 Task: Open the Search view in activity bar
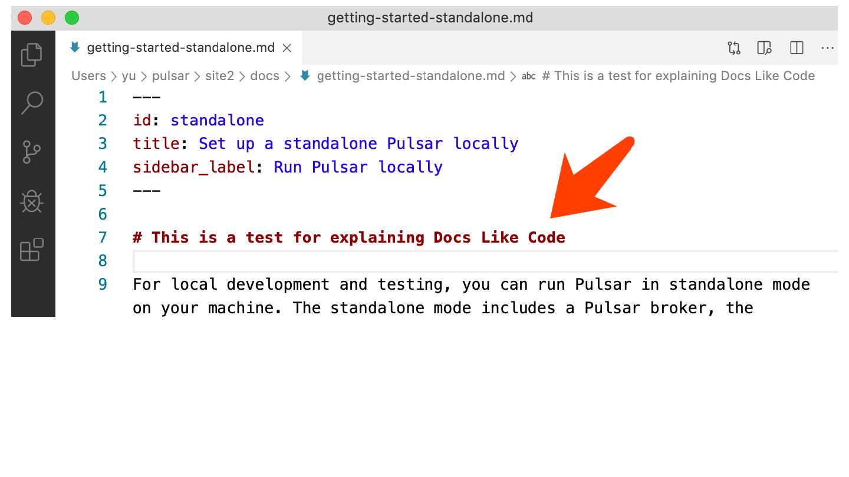tap(32, 102)
